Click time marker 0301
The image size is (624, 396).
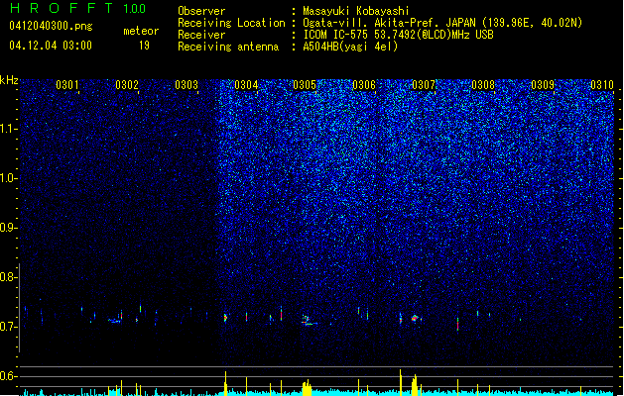click(x=66, y=85)
